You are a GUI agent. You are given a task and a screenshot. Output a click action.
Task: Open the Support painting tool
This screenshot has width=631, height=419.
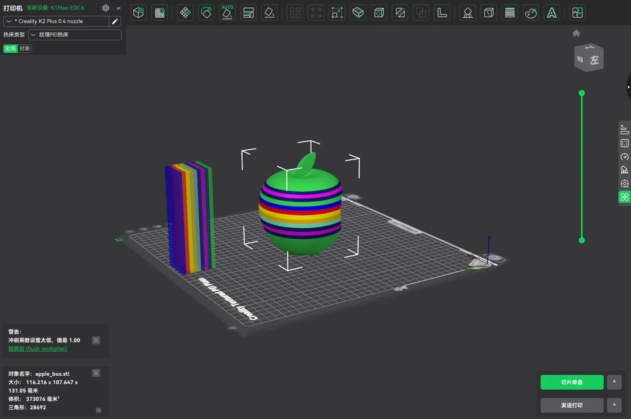[x=467, y=13]
